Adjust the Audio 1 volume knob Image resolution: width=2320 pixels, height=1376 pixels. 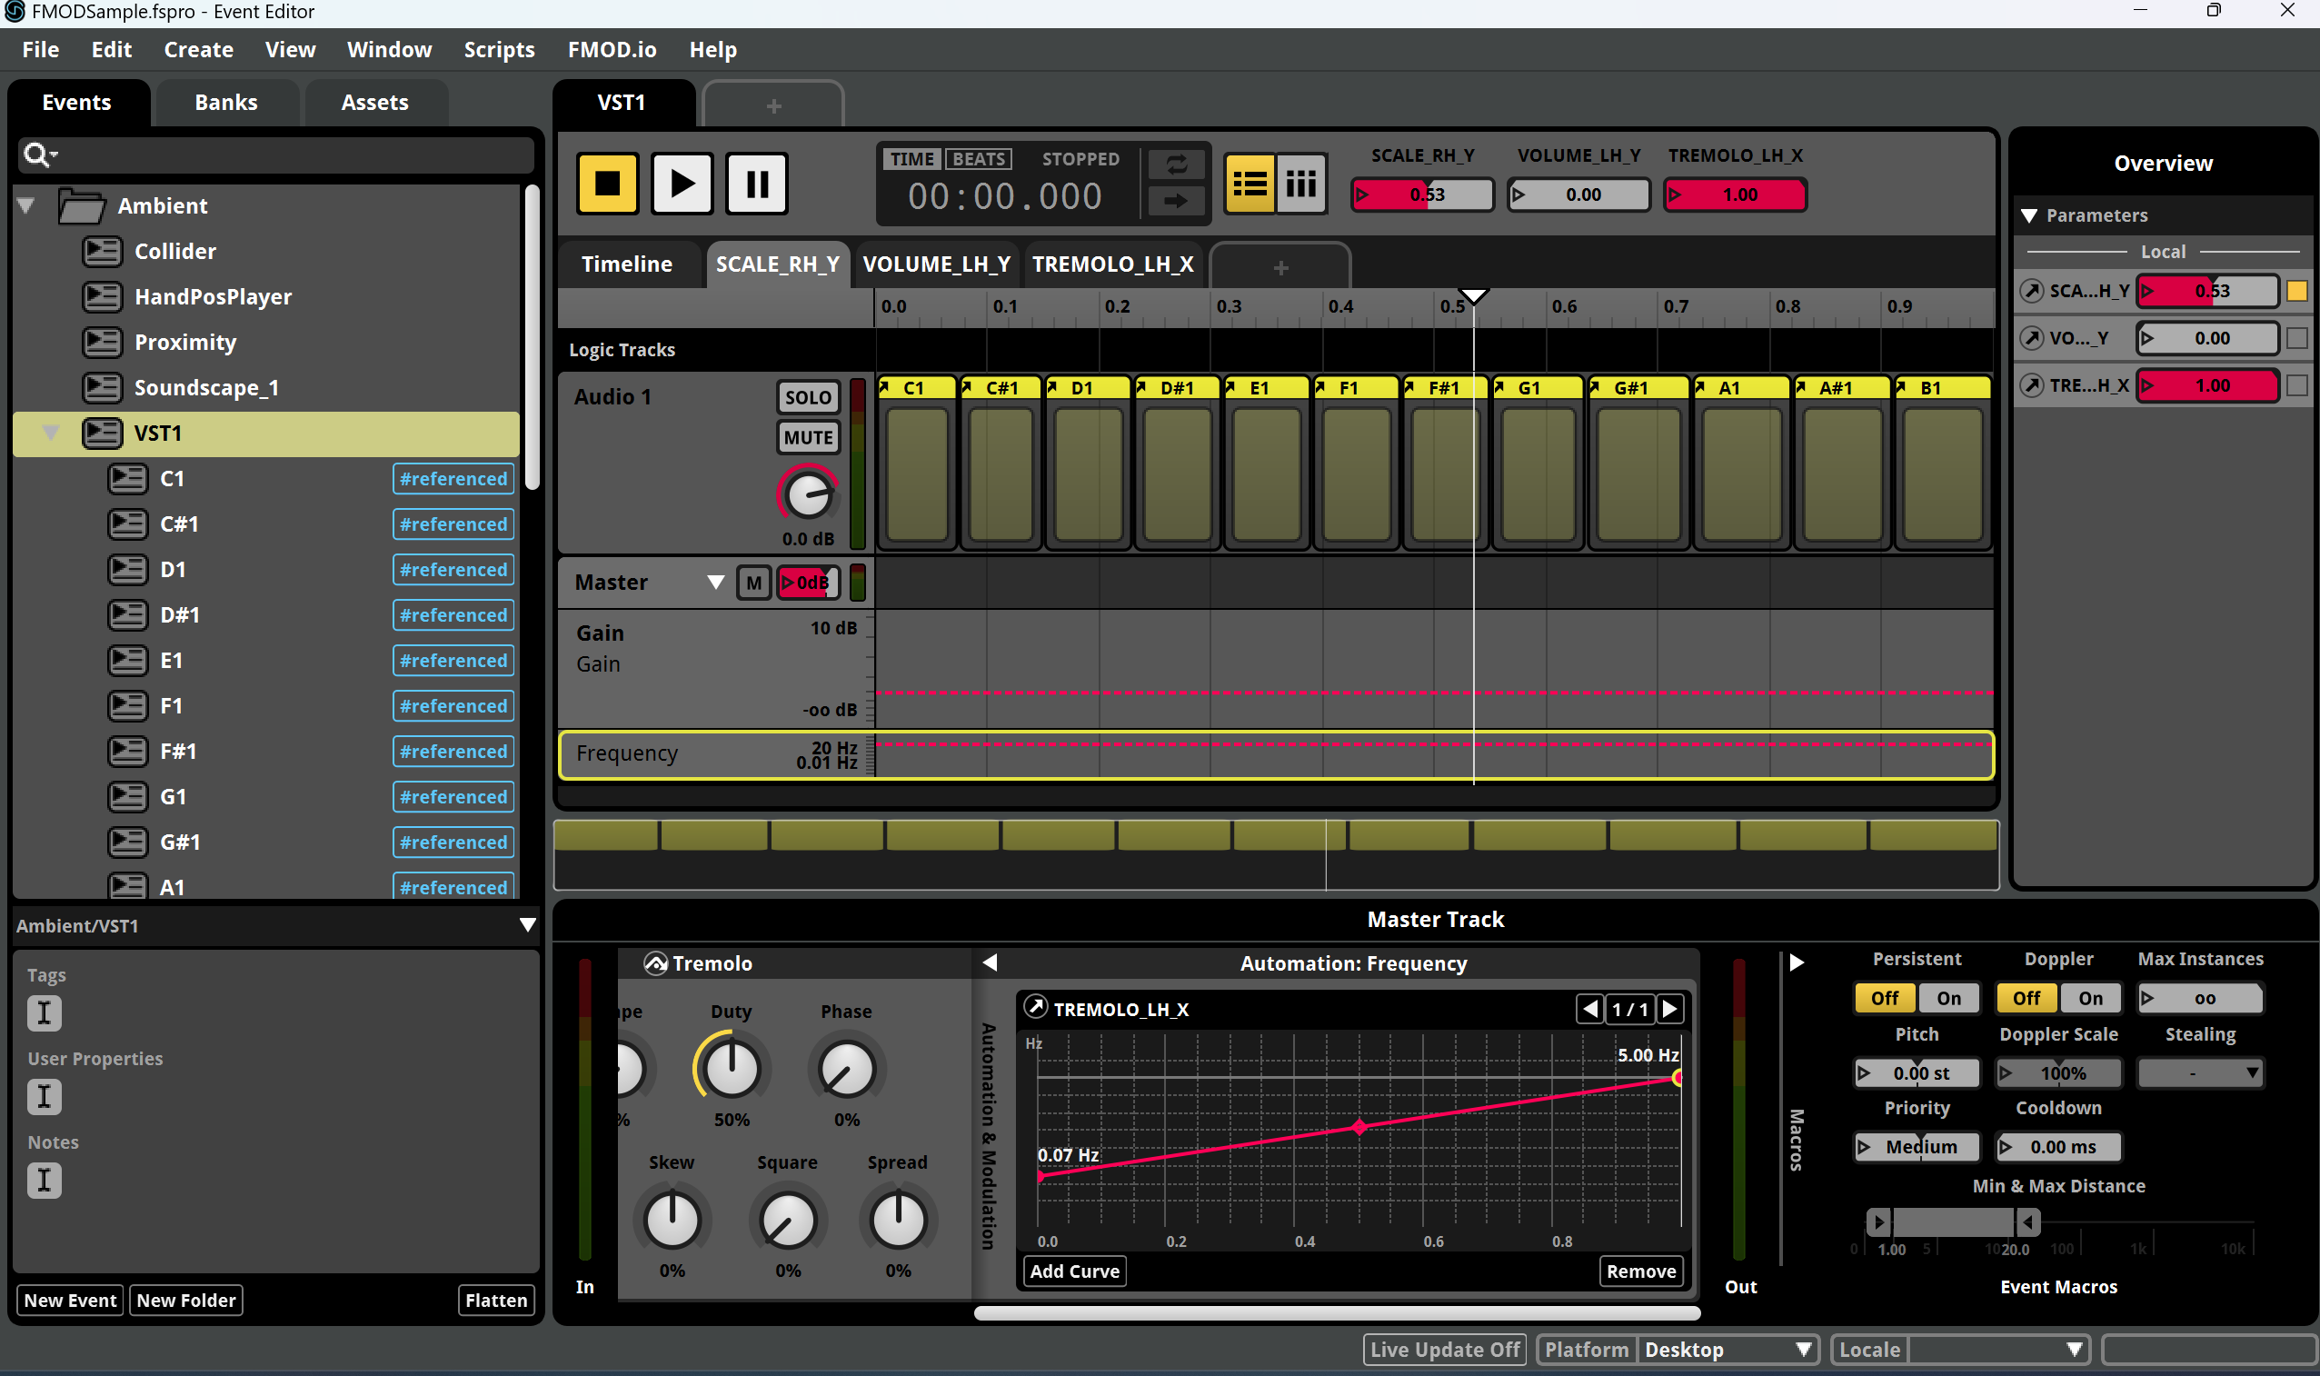tap(807, 496)
